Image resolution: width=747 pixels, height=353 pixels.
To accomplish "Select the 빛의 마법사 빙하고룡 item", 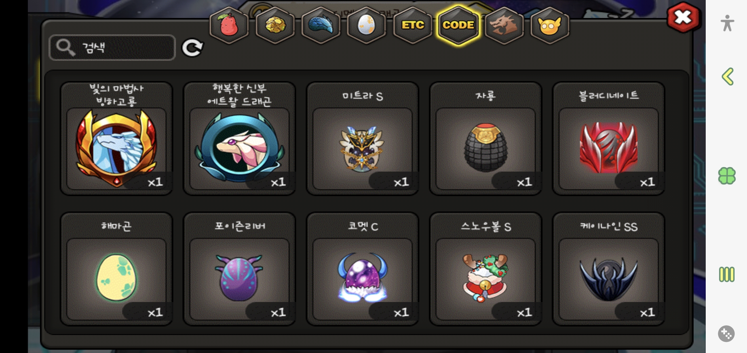I will [117, 138].
